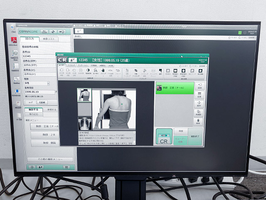The width and height of the screenshot is (266, 200).
Task: Switch to the 検査リスト tab
Action: click(49, 39)
